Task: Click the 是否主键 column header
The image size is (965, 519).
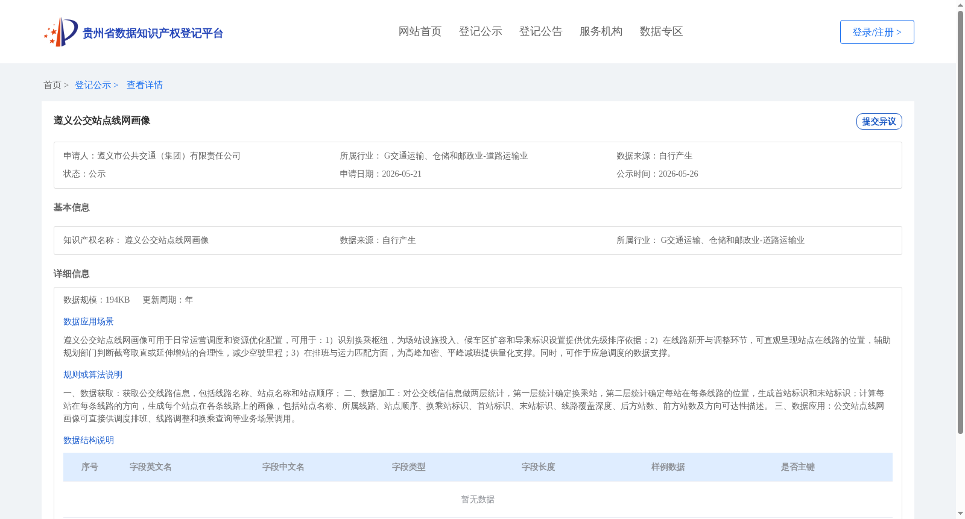Action: pyautogui.click(x=798, y=467)
